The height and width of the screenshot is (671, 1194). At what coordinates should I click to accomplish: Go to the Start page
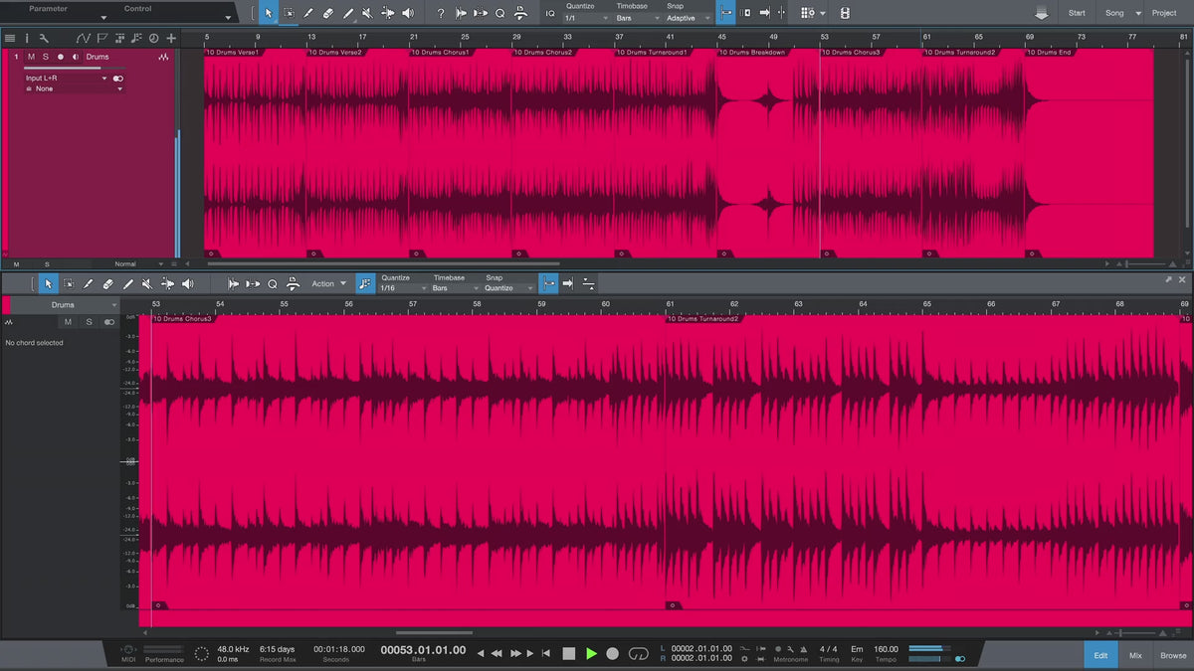1077,13
